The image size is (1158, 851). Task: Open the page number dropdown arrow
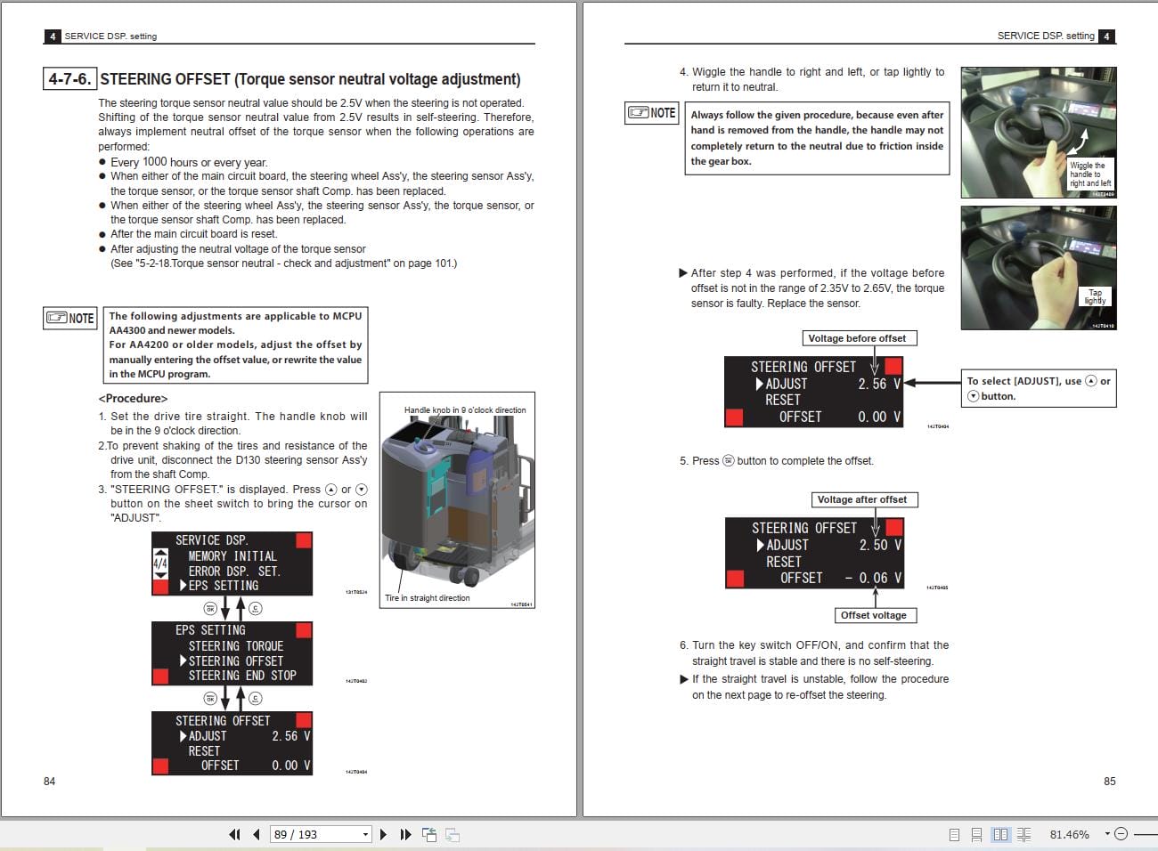365,834
